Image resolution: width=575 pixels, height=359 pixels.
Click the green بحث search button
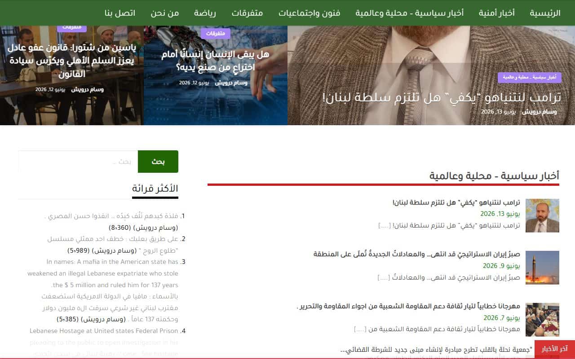158,162
